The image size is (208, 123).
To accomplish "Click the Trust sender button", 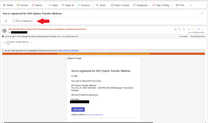I will click(183, 36).
